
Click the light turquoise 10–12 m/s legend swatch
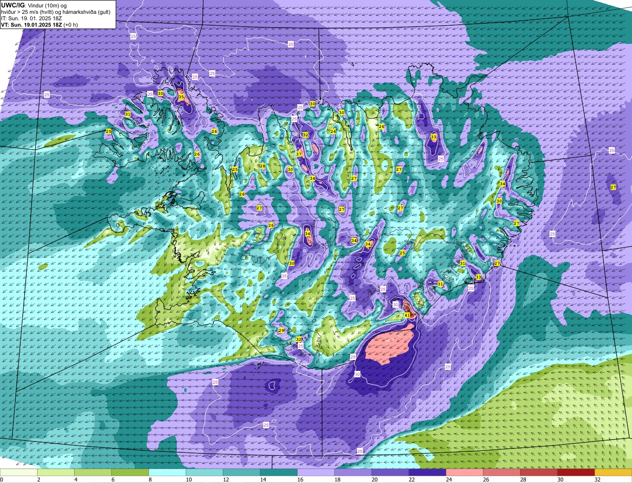204,472
